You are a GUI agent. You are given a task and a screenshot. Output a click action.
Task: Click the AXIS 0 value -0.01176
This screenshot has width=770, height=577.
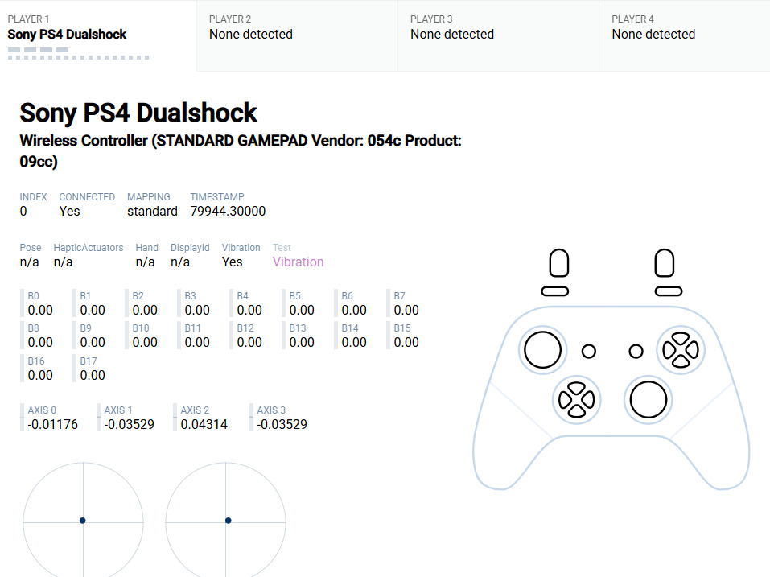tap(53, 424)
